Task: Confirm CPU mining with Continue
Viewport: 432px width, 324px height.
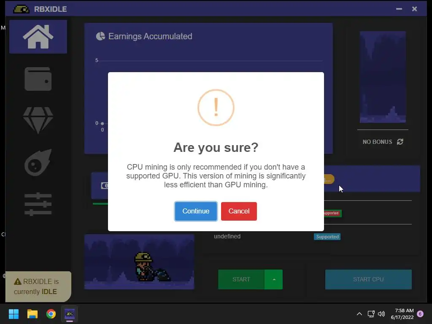Action: pos(196,211)
